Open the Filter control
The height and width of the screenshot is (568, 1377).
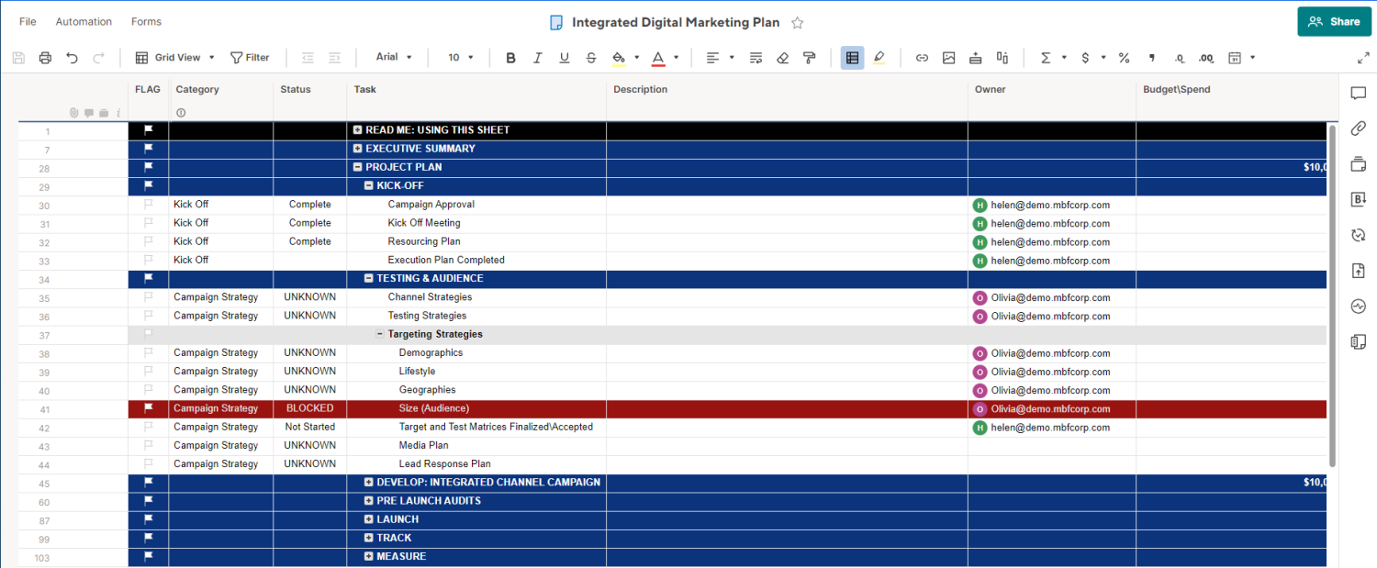pos(250,57)
